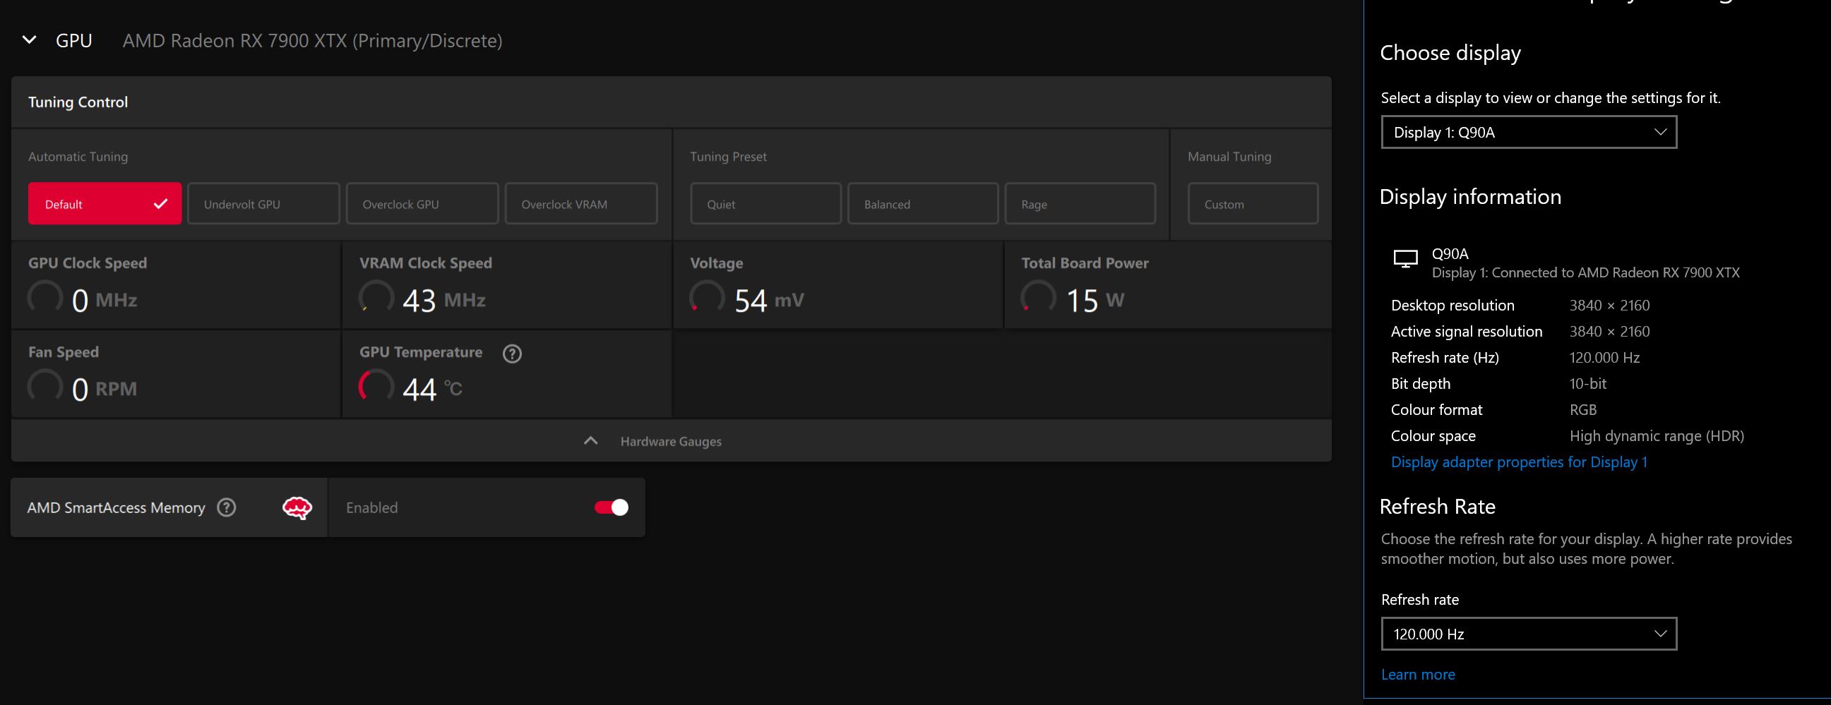Open Custom manual tuning
1831x705 pixels.
1253,204
